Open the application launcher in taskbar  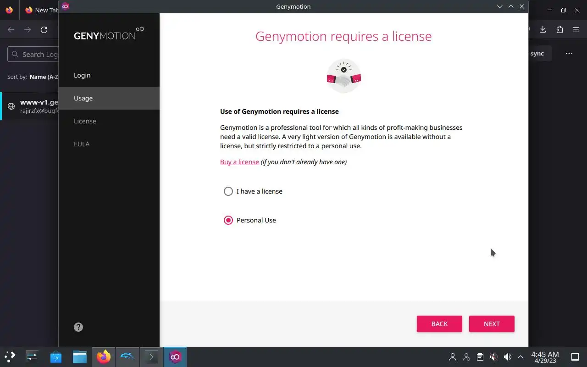click(x=10, y=356)
